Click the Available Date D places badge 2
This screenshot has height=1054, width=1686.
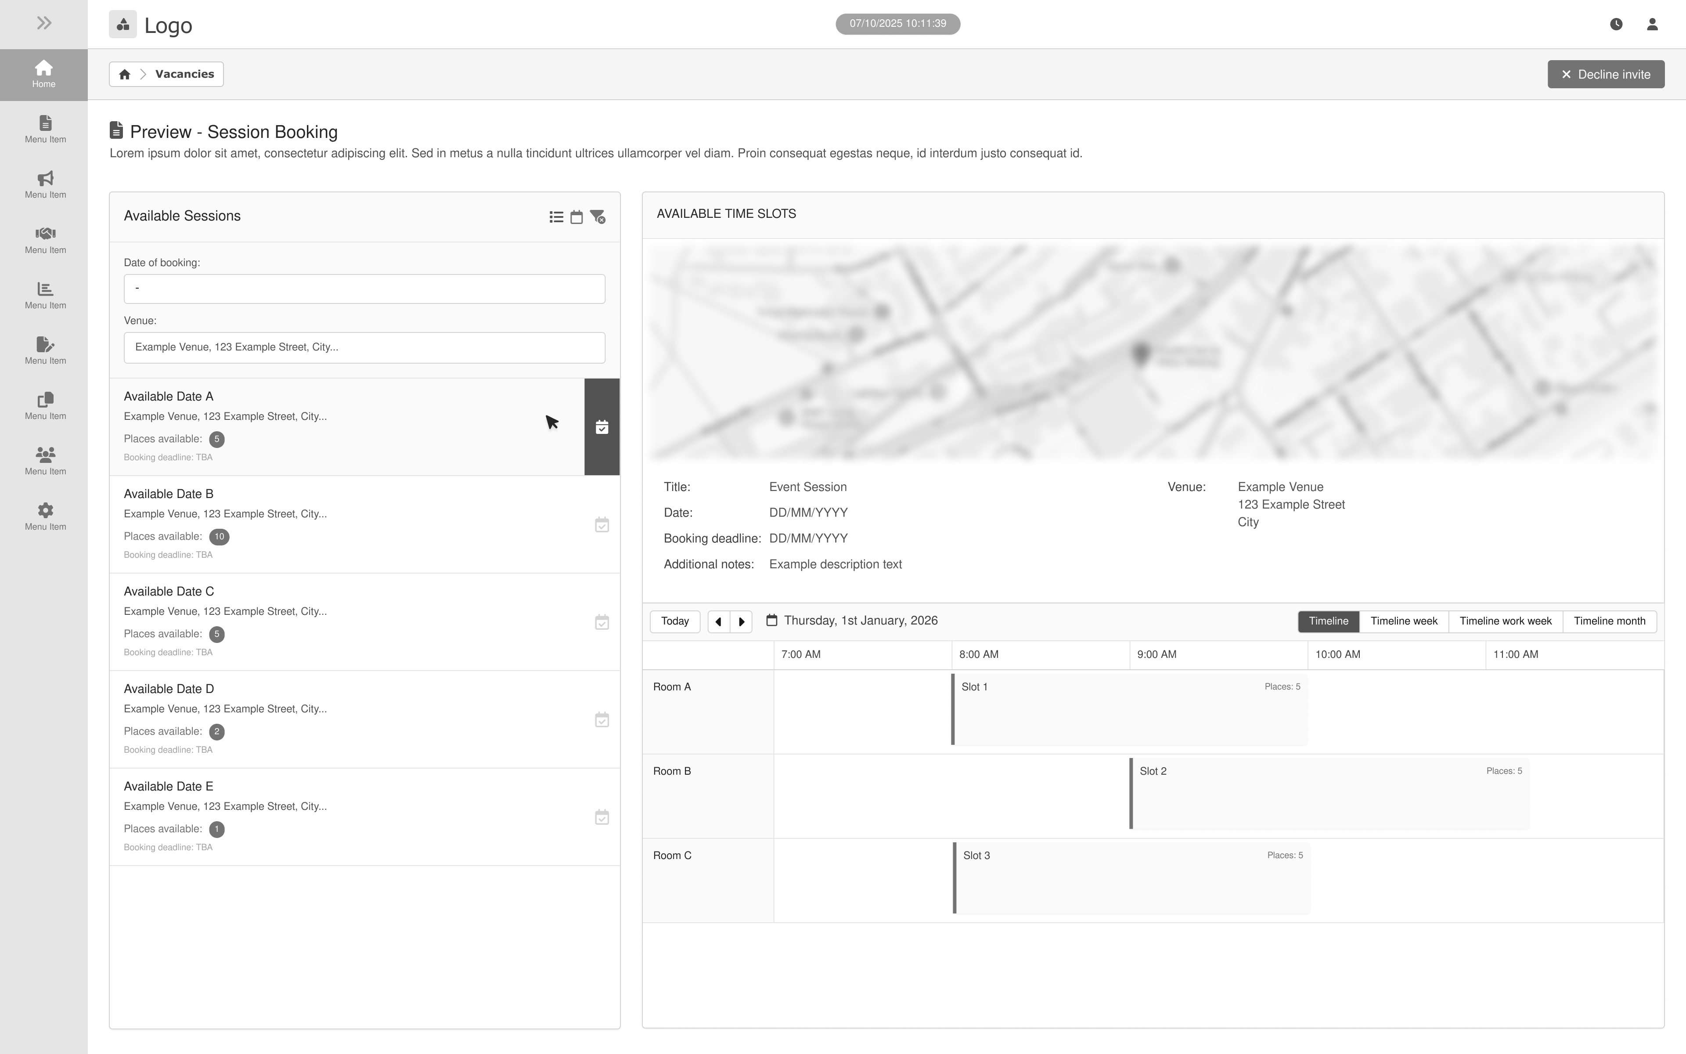point(216,732)
